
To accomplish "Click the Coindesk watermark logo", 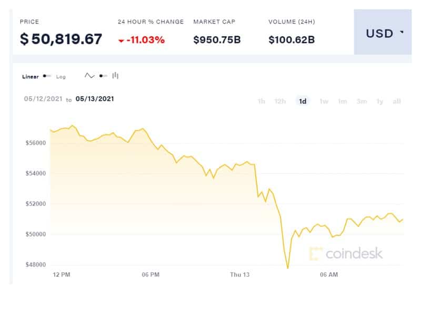I will [346, 254].
